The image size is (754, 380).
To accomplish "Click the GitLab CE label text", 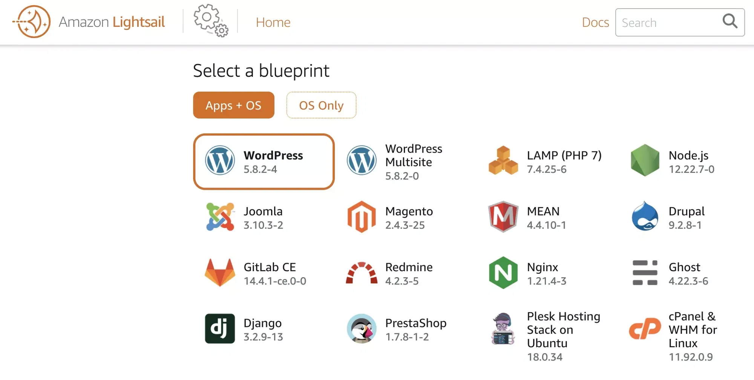I will click(x=270, y=267).
